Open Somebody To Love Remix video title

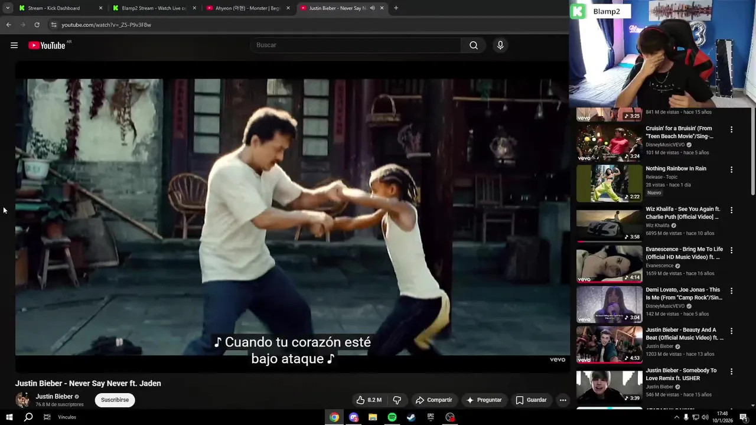681,374
